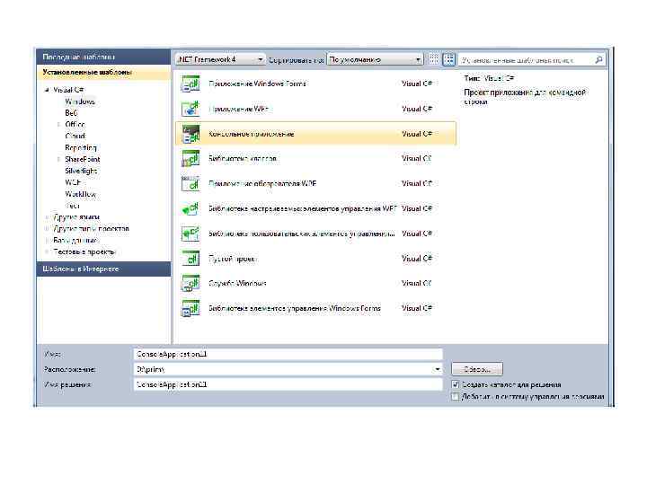
Task: Click the Проект приложения для командной строки text
Action: pyautogui.click(x=525, y=97)
